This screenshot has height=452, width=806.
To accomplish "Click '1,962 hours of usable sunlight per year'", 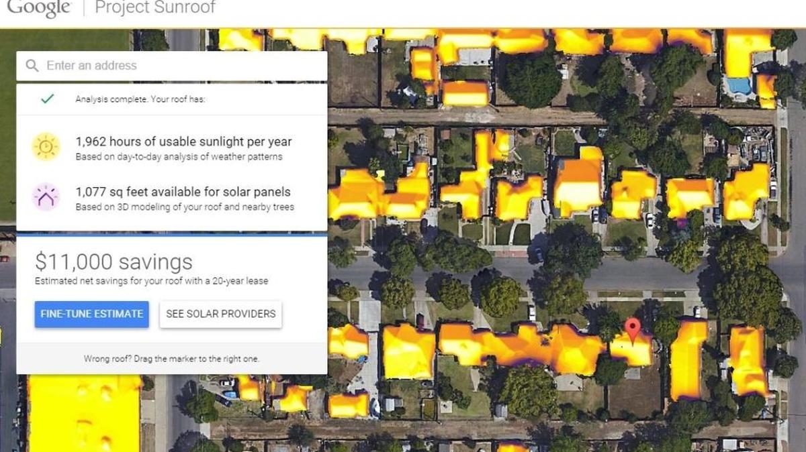I will coord(183,142).
